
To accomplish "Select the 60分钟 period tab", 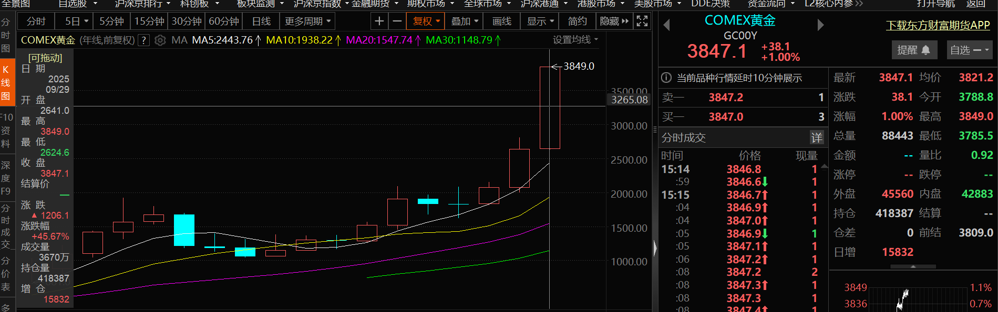I will click(x=224, y=21).
